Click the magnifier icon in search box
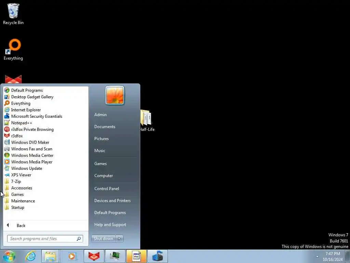 (79, 239)
